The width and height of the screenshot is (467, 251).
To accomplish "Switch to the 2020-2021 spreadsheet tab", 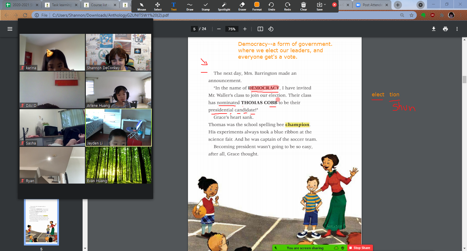I will click(x=22, y=5).
